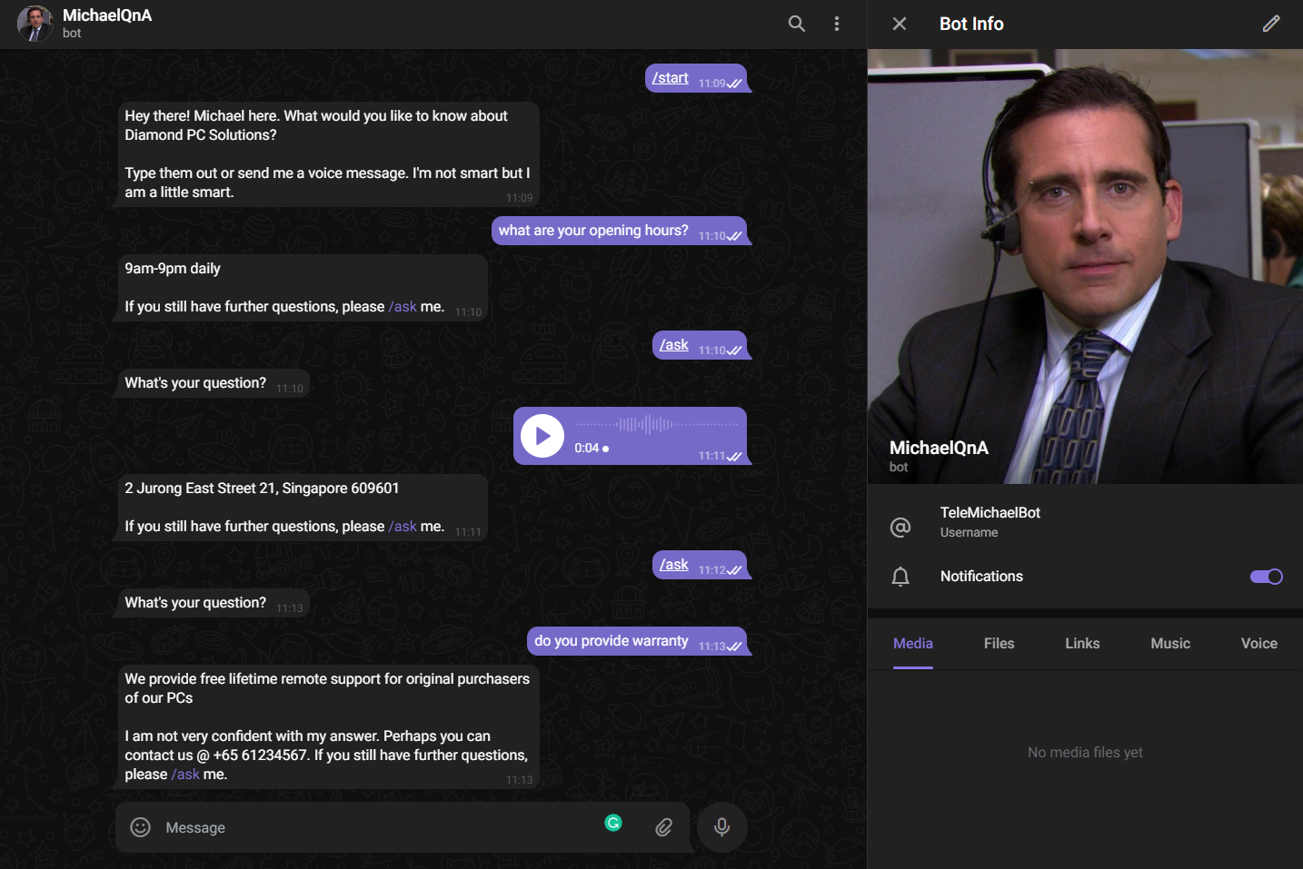
Task: Close the Bot Info panel
Action: 899,24
